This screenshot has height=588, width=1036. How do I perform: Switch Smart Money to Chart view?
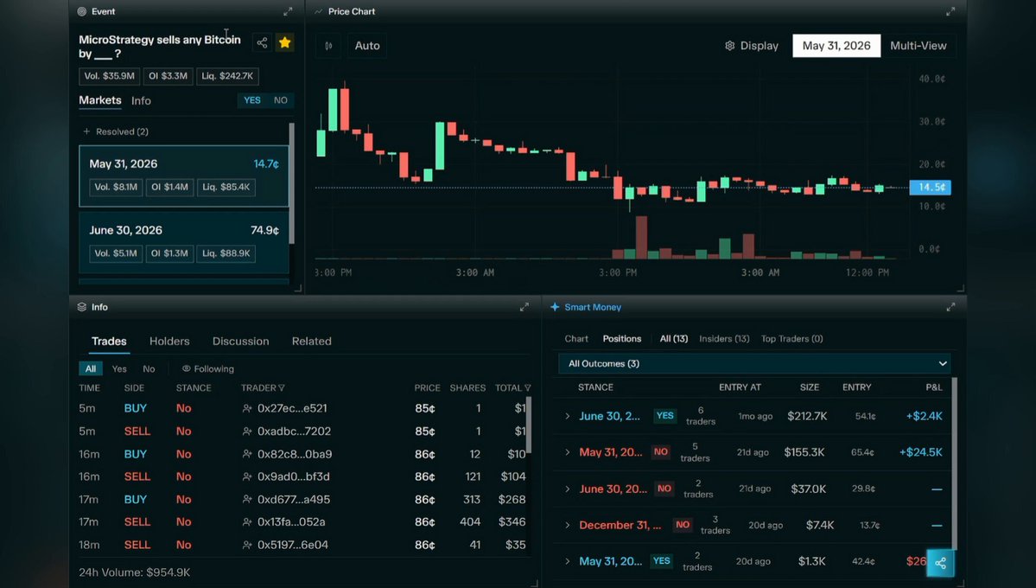pos(576,339)
